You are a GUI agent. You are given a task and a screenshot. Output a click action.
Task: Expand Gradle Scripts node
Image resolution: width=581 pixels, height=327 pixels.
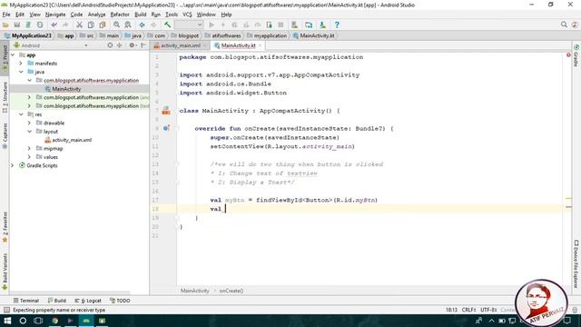click(12, 165)
